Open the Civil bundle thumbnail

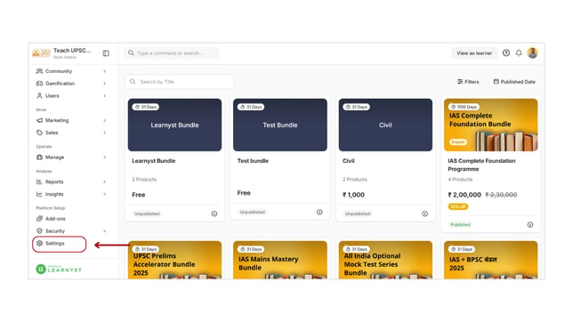[385, 125]
